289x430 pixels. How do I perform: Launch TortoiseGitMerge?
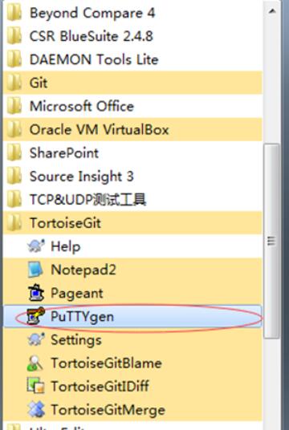(132, 410)
